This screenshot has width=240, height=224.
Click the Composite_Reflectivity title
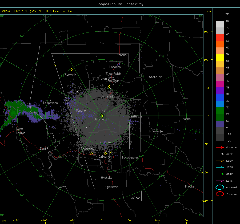tap(120, 4)
